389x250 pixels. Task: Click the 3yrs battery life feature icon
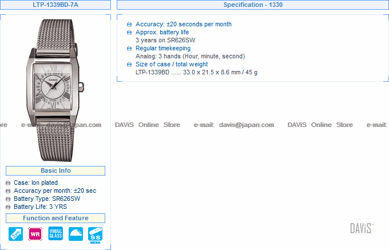tap(15, 234)
